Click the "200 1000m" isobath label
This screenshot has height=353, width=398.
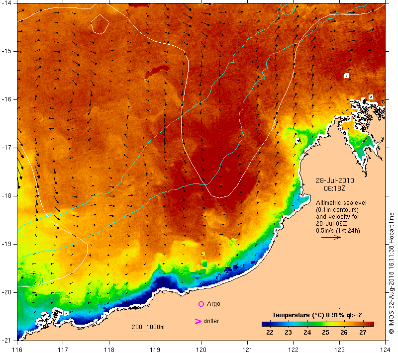click(148, 327)
